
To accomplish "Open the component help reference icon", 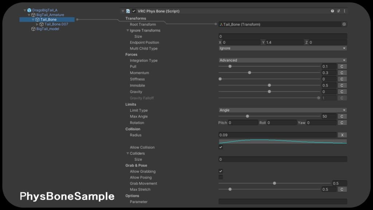I will pos(332,11).
